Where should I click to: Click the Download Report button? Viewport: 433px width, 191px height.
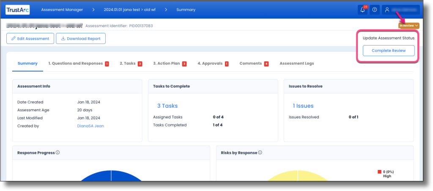coord(81,38)
